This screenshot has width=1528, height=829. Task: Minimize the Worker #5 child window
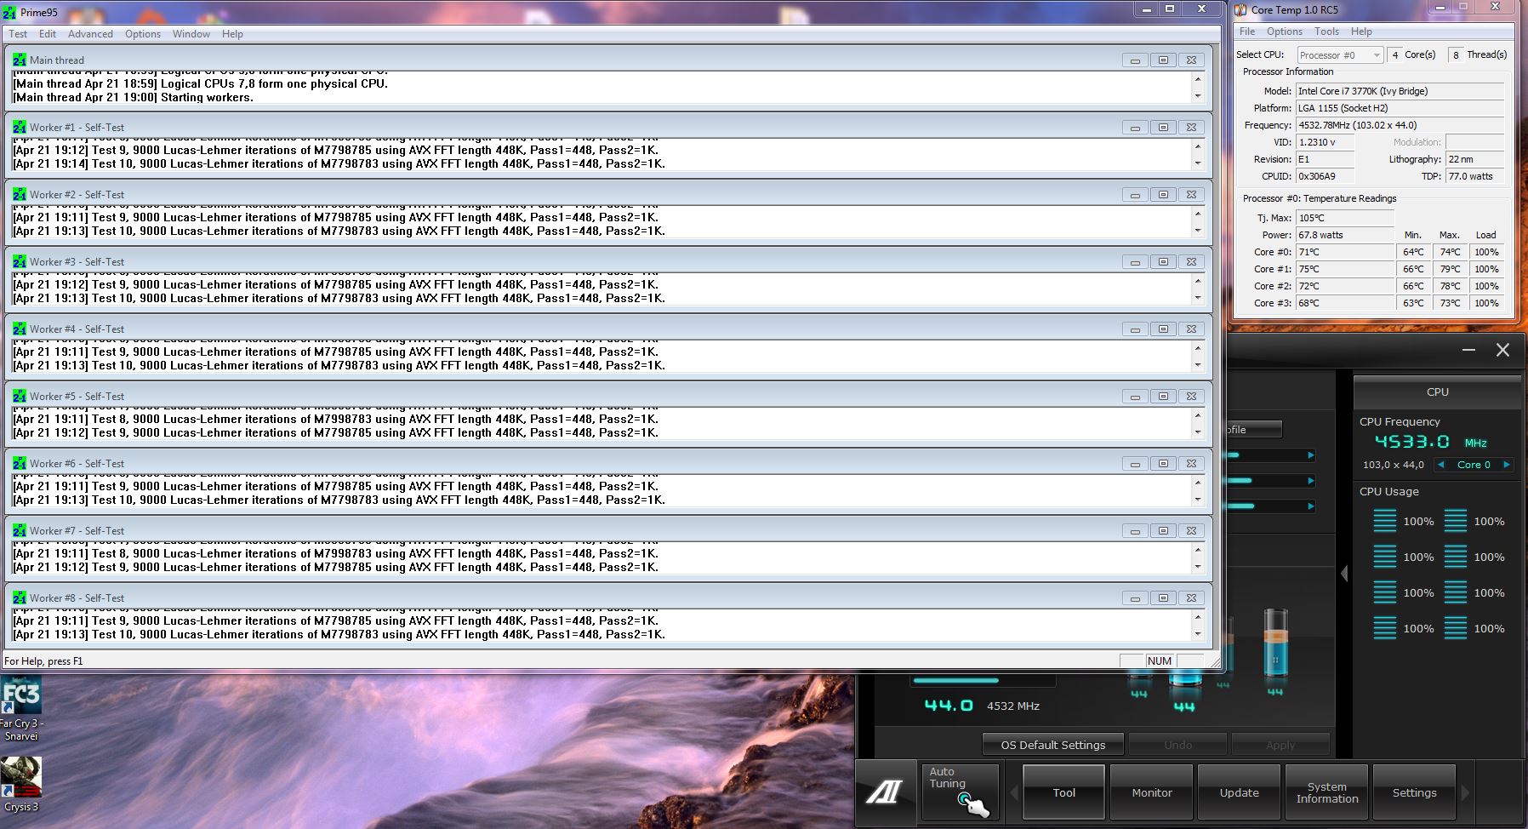coord(1135,396)
